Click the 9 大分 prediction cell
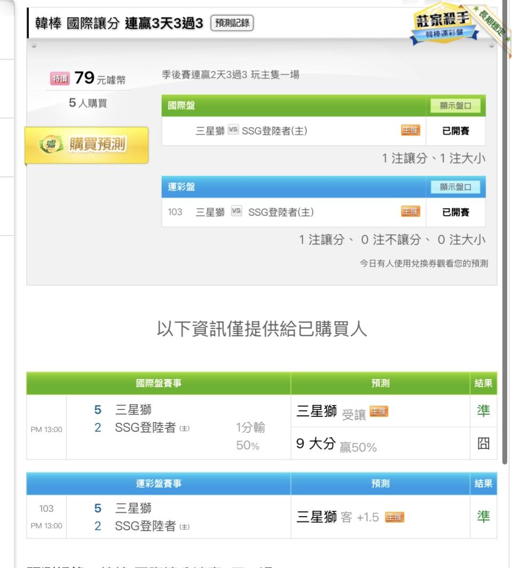The height and width of the screenshot is (568, 512). 380,444
